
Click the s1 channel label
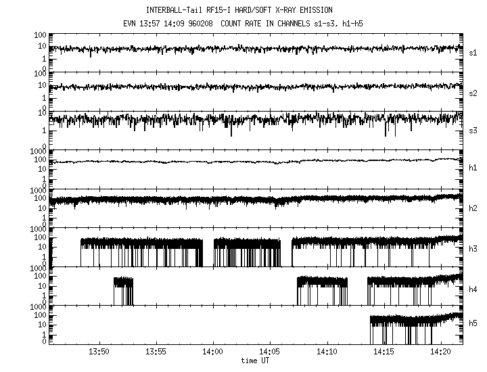point(473,52)
